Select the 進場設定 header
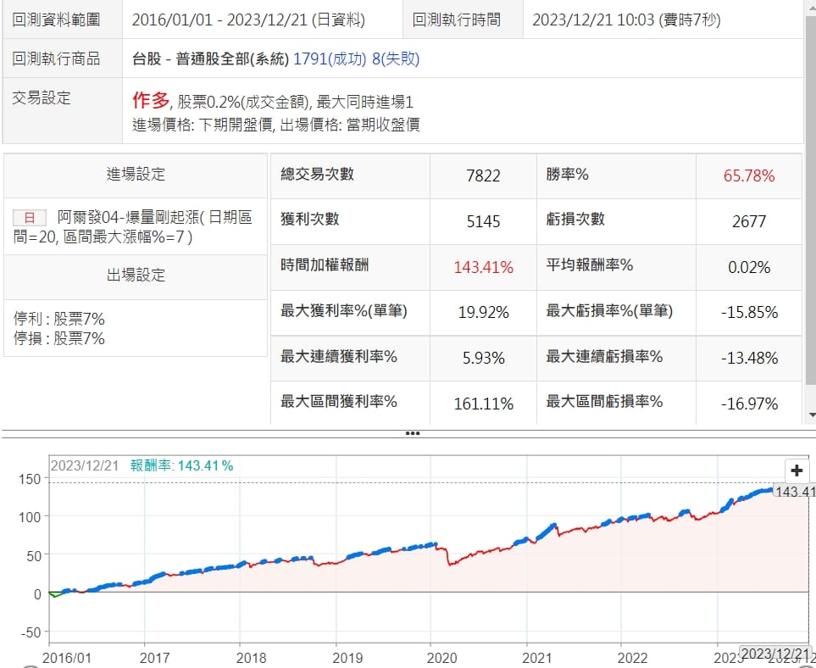Screen dimensions: 816x668 pos(136,175)
